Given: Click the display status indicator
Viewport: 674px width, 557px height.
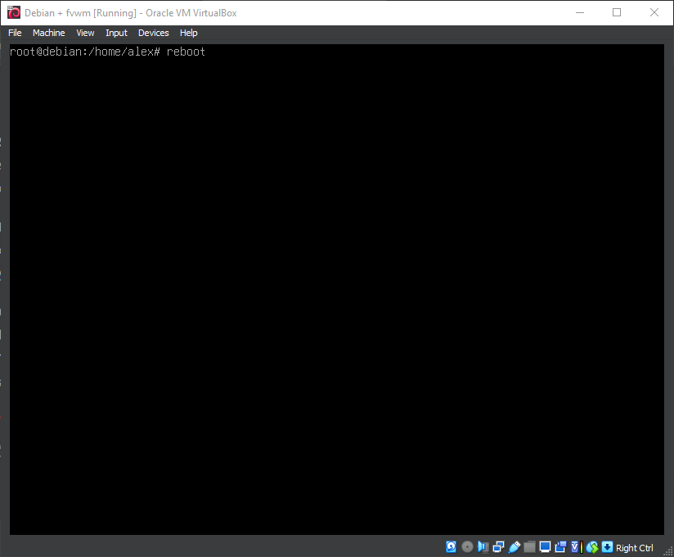Looking at the screenshot, I should pyautogui.click(x=545, y=546).
